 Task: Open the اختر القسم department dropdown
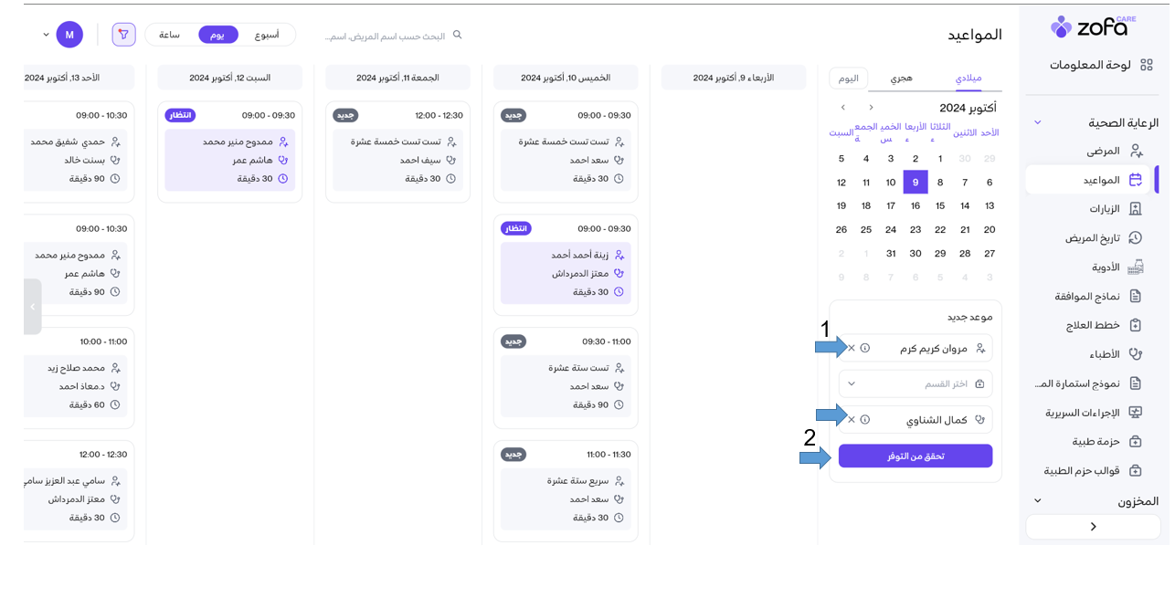pyautogui.click(x=915, y=383)
